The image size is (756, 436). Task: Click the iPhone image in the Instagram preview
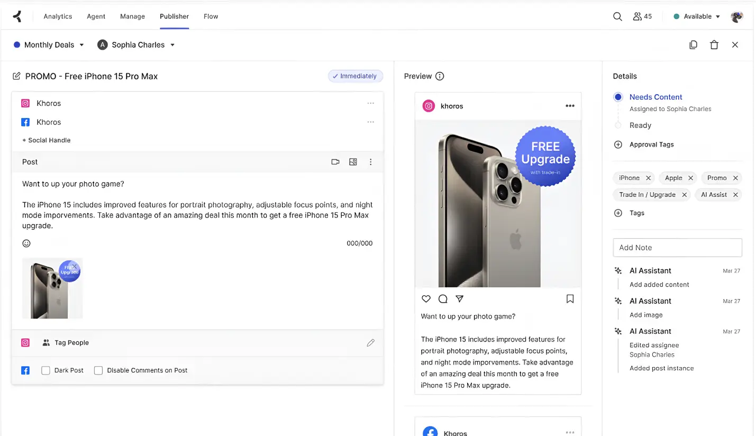(498, 204)
